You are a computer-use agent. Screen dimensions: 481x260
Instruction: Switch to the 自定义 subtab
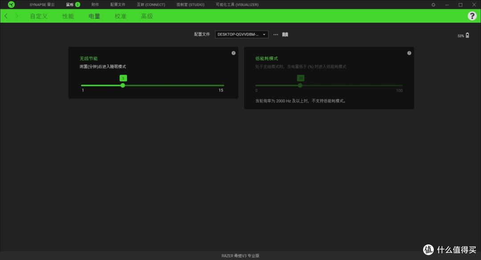39,16
